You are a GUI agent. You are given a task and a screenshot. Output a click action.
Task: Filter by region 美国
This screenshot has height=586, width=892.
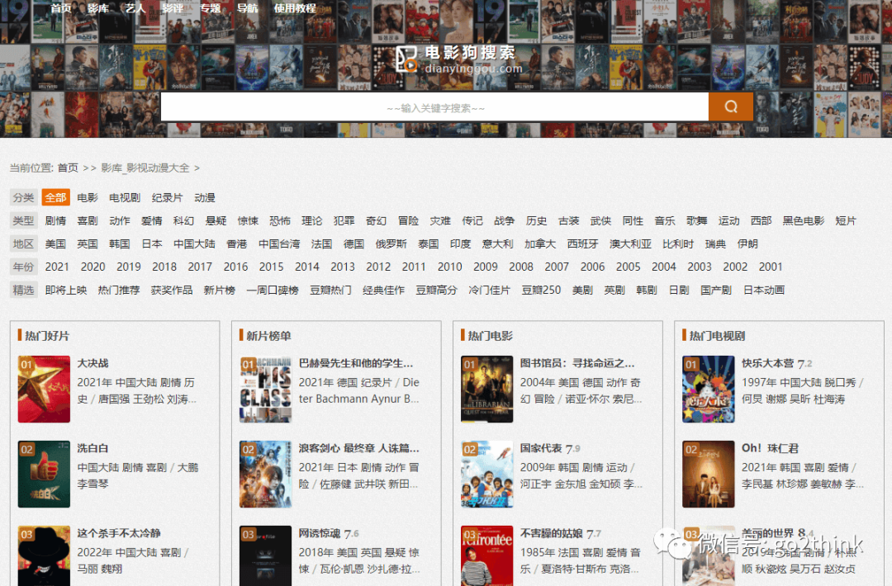pyautogui.click(x=56, y=243)
